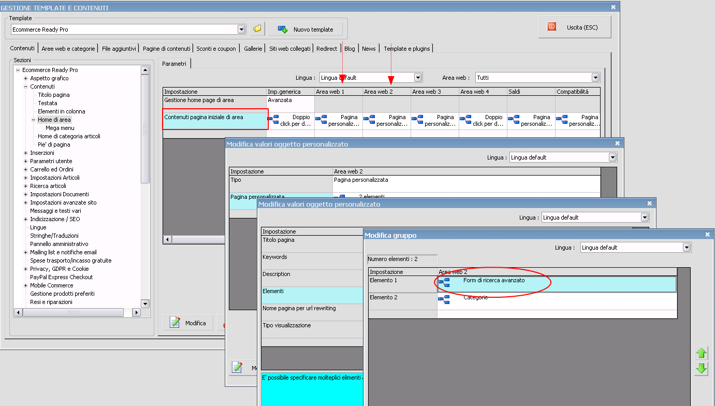
Task: Open the Area web dropdown showing Tutti
Action: pyautogui.click(x=595, y=78)
